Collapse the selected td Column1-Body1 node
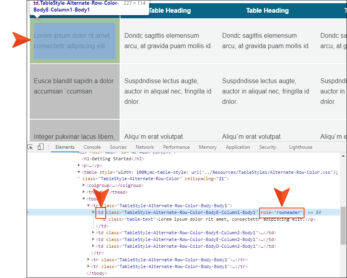 click(93, 212)
